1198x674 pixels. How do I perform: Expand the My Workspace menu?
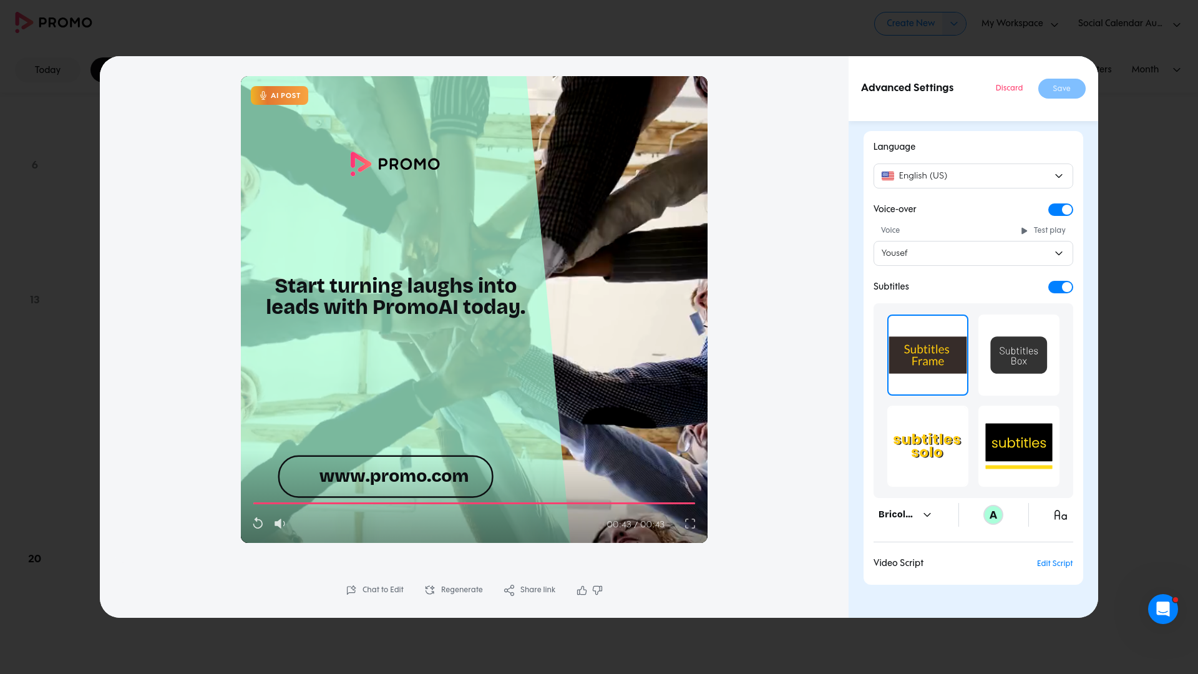pos(1019,23)
